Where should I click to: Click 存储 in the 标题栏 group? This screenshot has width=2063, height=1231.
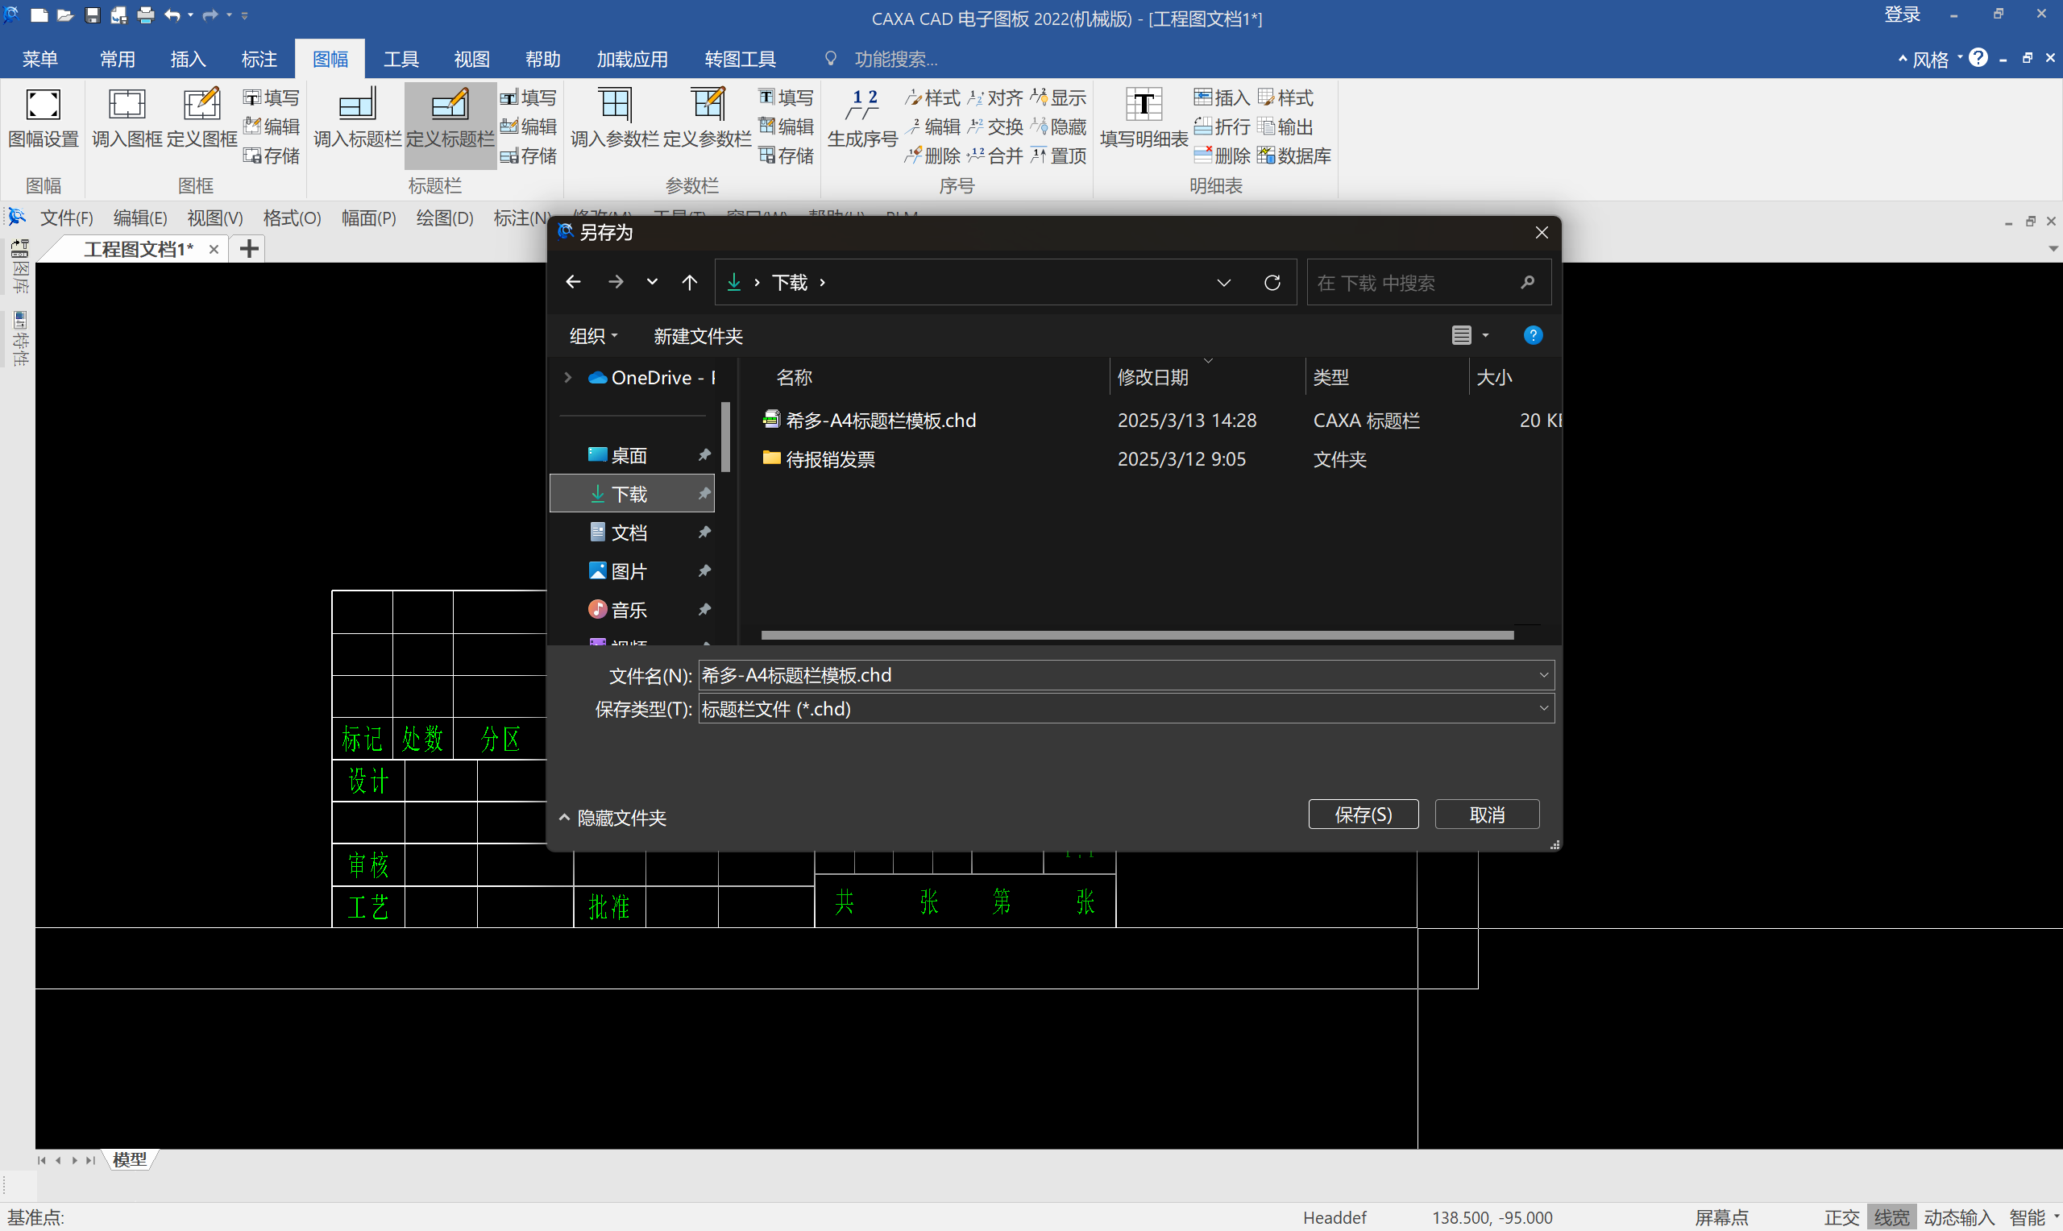[529, 156]
